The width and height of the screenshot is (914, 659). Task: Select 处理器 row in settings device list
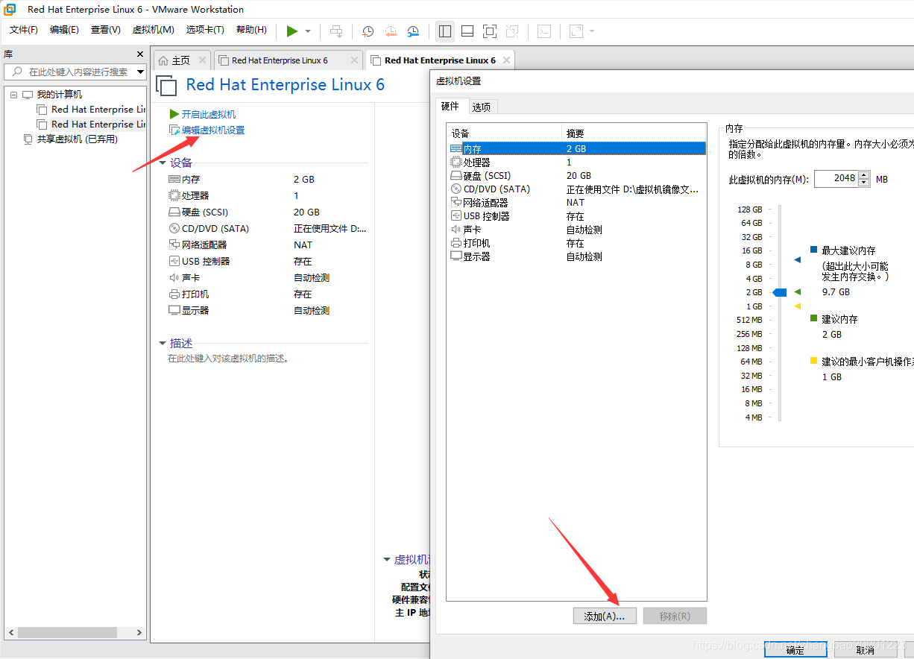click(577, 163)
